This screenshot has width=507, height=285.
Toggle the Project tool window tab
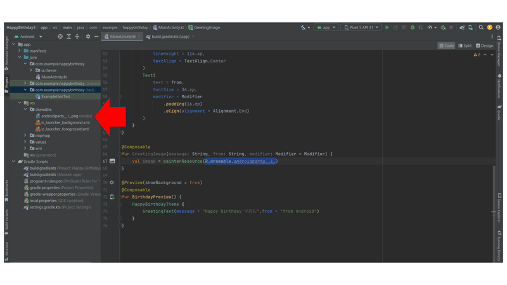(x=6, y=85)
